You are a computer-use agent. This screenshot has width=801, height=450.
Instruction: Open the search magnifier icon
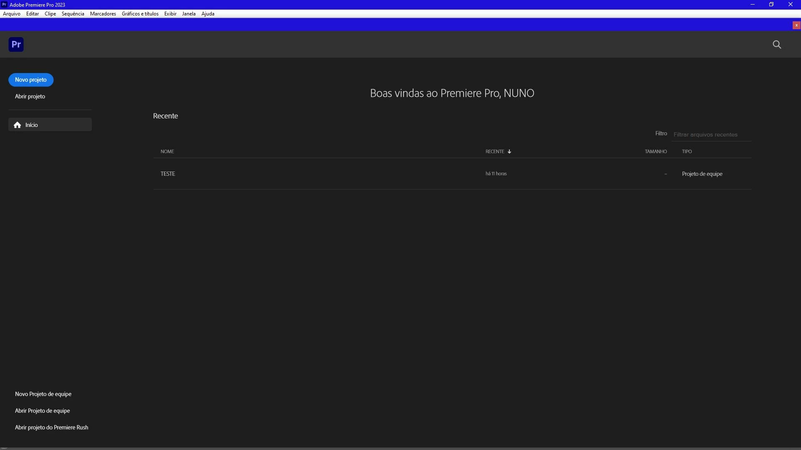pyautogui.click(x=776, y=45)
